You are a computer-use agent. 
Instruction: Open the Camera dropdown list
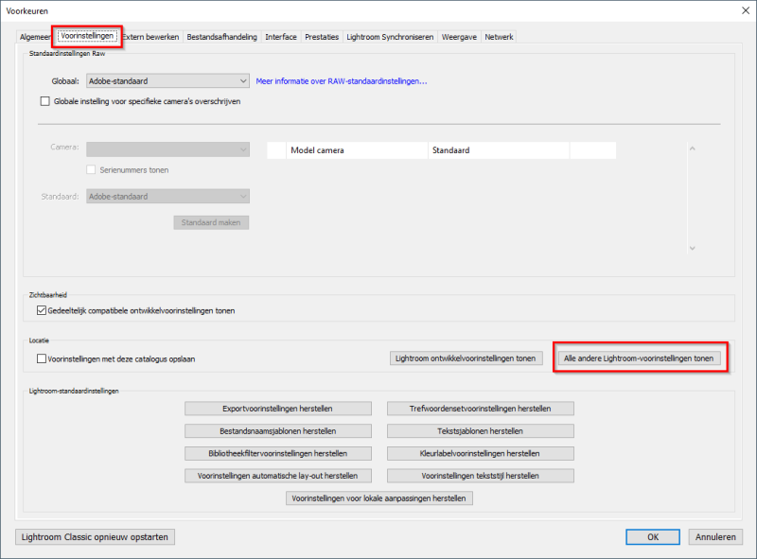(168, 149)
